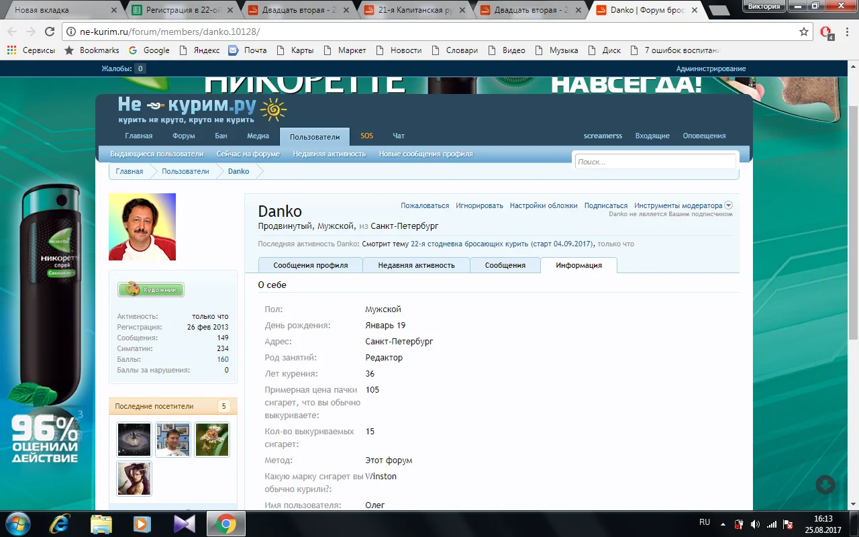Viewport: 859px width, 537px height.
Task: Click the Пожаловаться link
Action: (x=425, y=205)
